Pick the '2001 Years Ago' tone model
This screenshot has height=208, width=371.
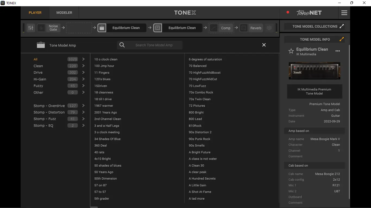(x=106, y=112)
